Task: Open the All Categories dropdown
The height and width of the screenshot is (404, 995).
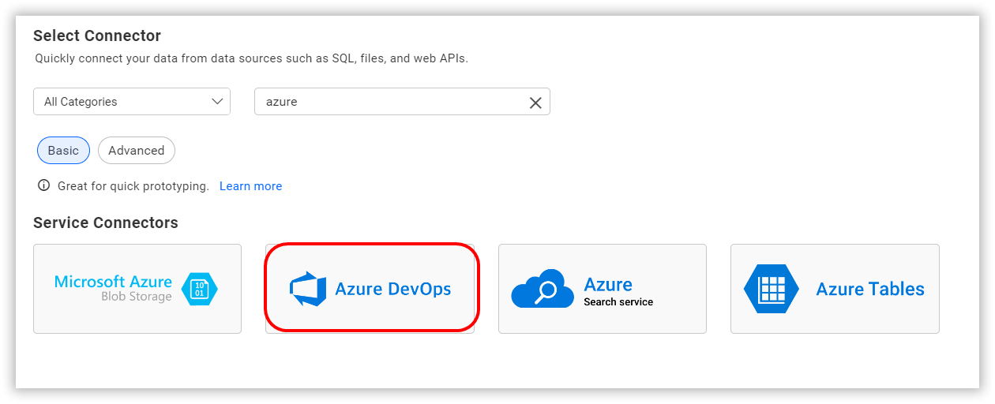Action: tap(132, 102)
